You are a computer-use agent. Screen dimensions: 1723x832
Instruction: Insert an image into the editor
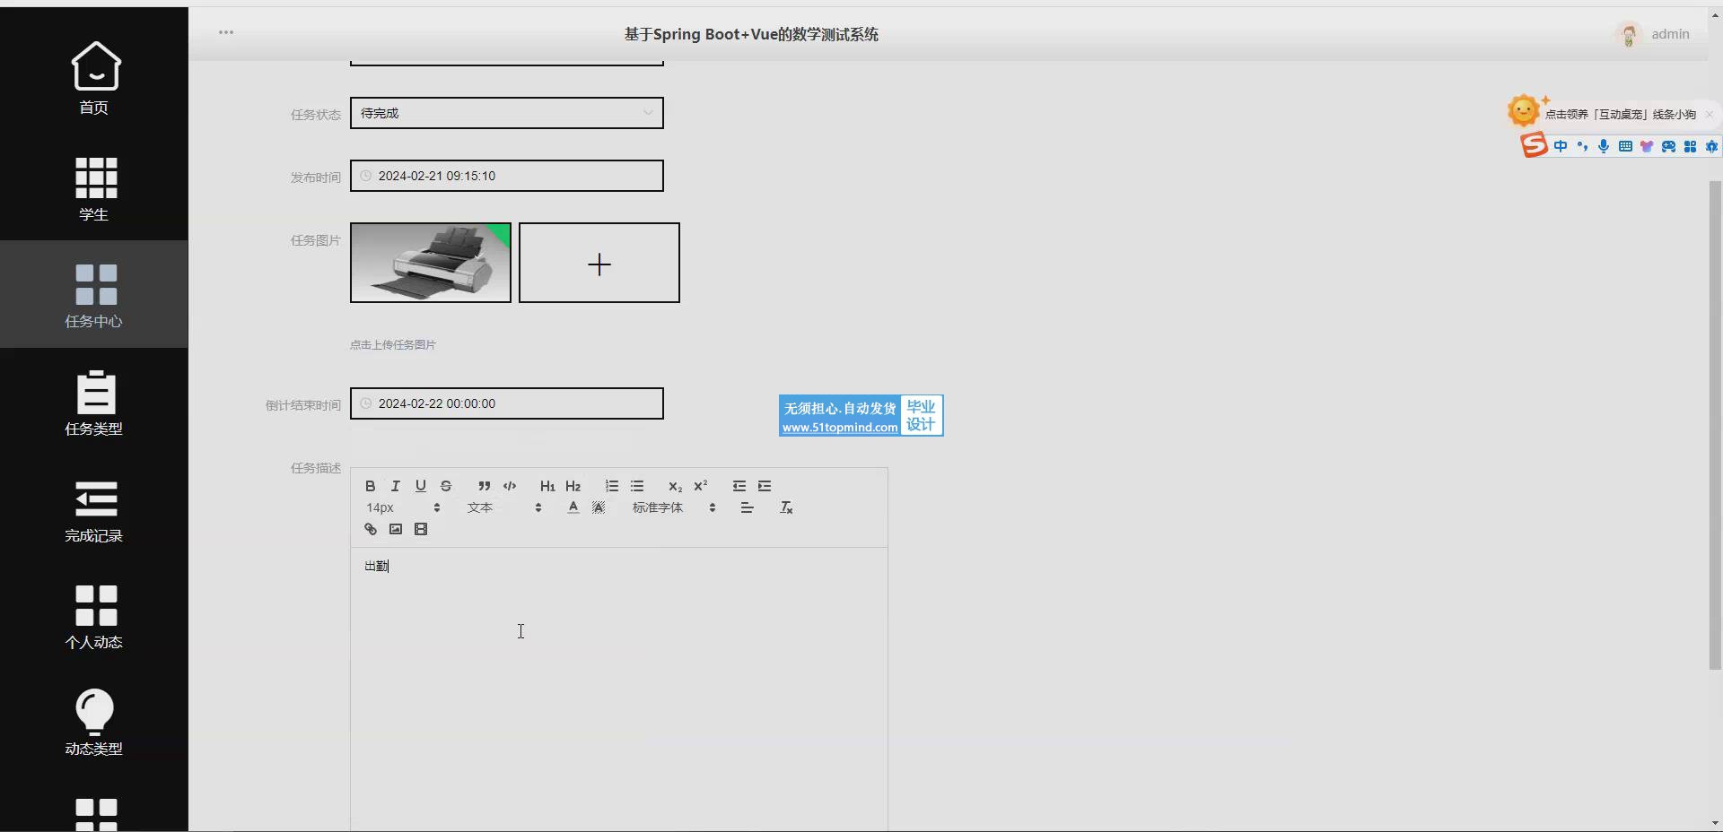click(x=395, y=529)
